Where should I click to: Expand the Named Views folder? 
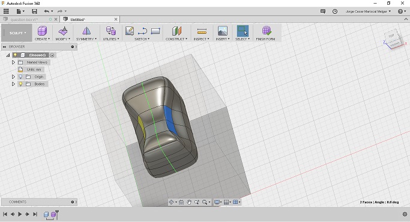(x=13, y=63)
